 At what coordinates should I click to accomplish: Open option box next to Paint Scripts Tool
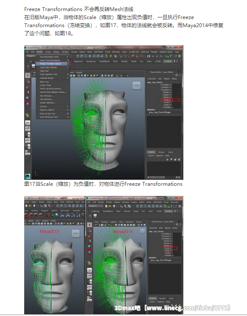[68, 114]
